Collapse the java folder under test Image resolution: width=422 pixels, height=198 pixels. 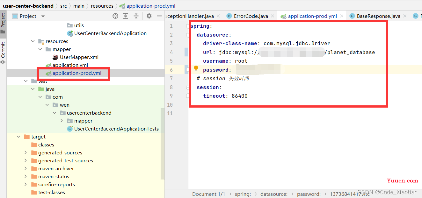pos(33,89)
